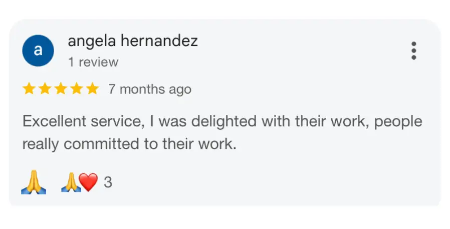Viewport: 450px width, 229px height.
Task: Click the second yellow rating star
Action: 45,89
